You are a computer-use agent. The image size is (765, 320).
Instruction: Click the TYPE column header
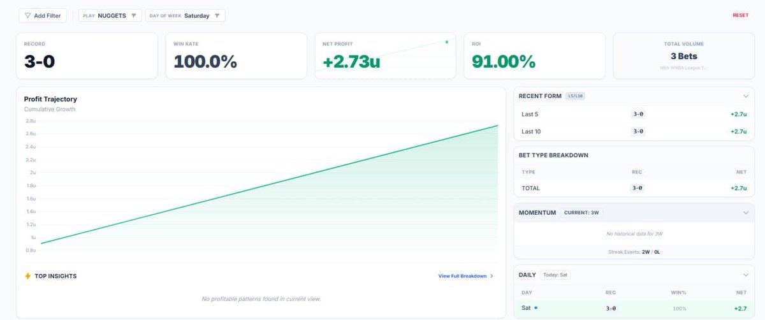528,171
